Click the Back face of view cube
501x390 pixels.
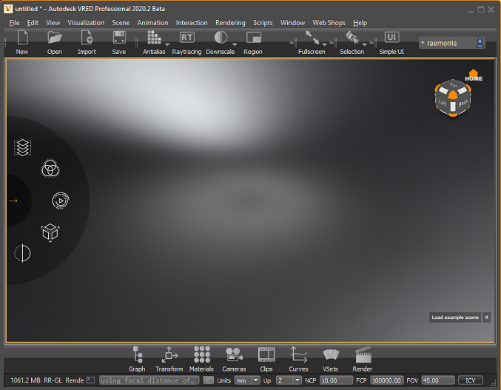(x=463, y=103)
